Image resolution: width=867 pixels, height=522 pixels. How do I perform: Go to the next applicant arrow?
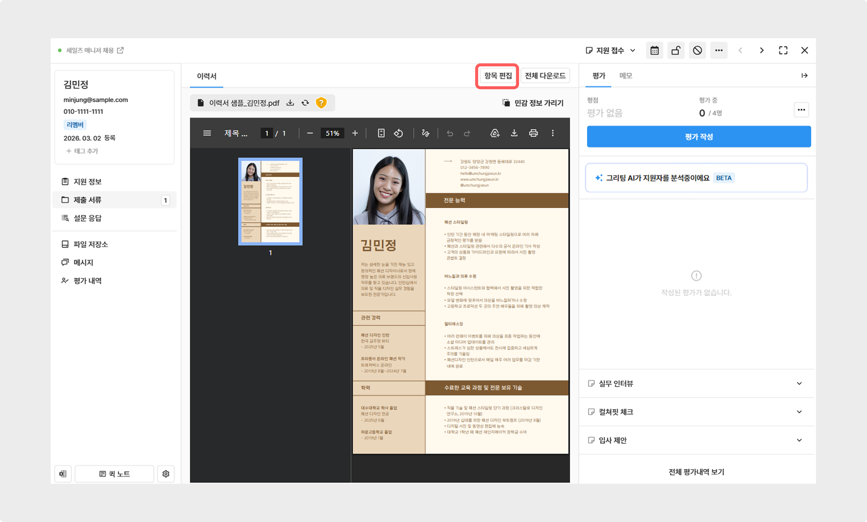point(762,50)
